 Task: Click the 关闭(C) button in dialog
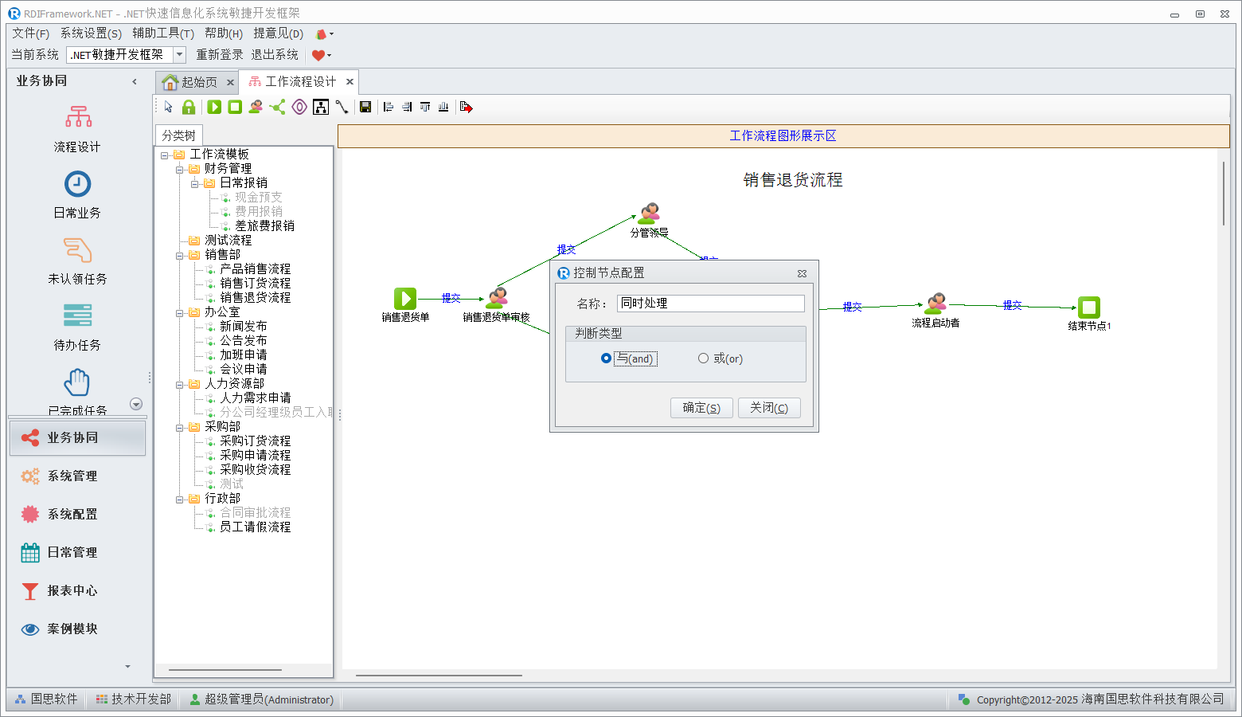point(768,408)
